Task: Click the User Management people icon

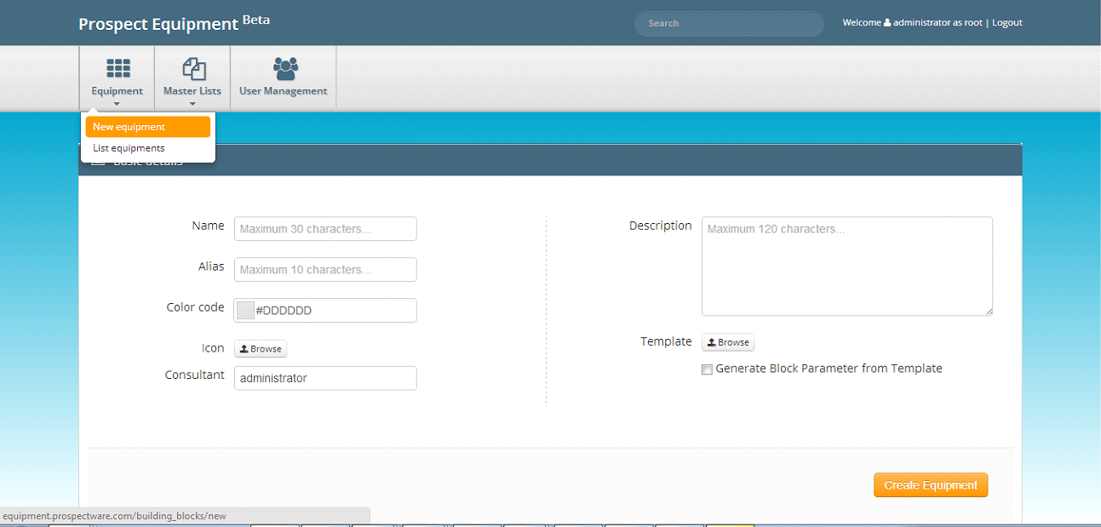Action: [285, 68]
